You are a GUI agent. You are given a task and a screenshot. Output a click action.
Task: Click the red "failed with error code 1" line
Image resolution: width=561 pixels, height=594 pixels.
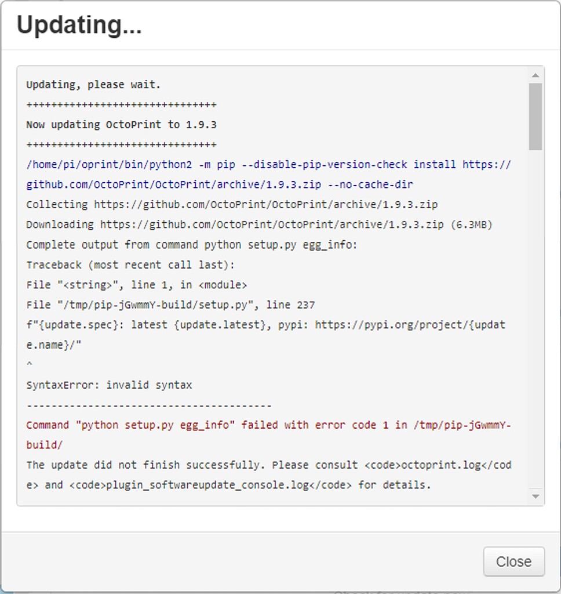[x=269, y=425]
